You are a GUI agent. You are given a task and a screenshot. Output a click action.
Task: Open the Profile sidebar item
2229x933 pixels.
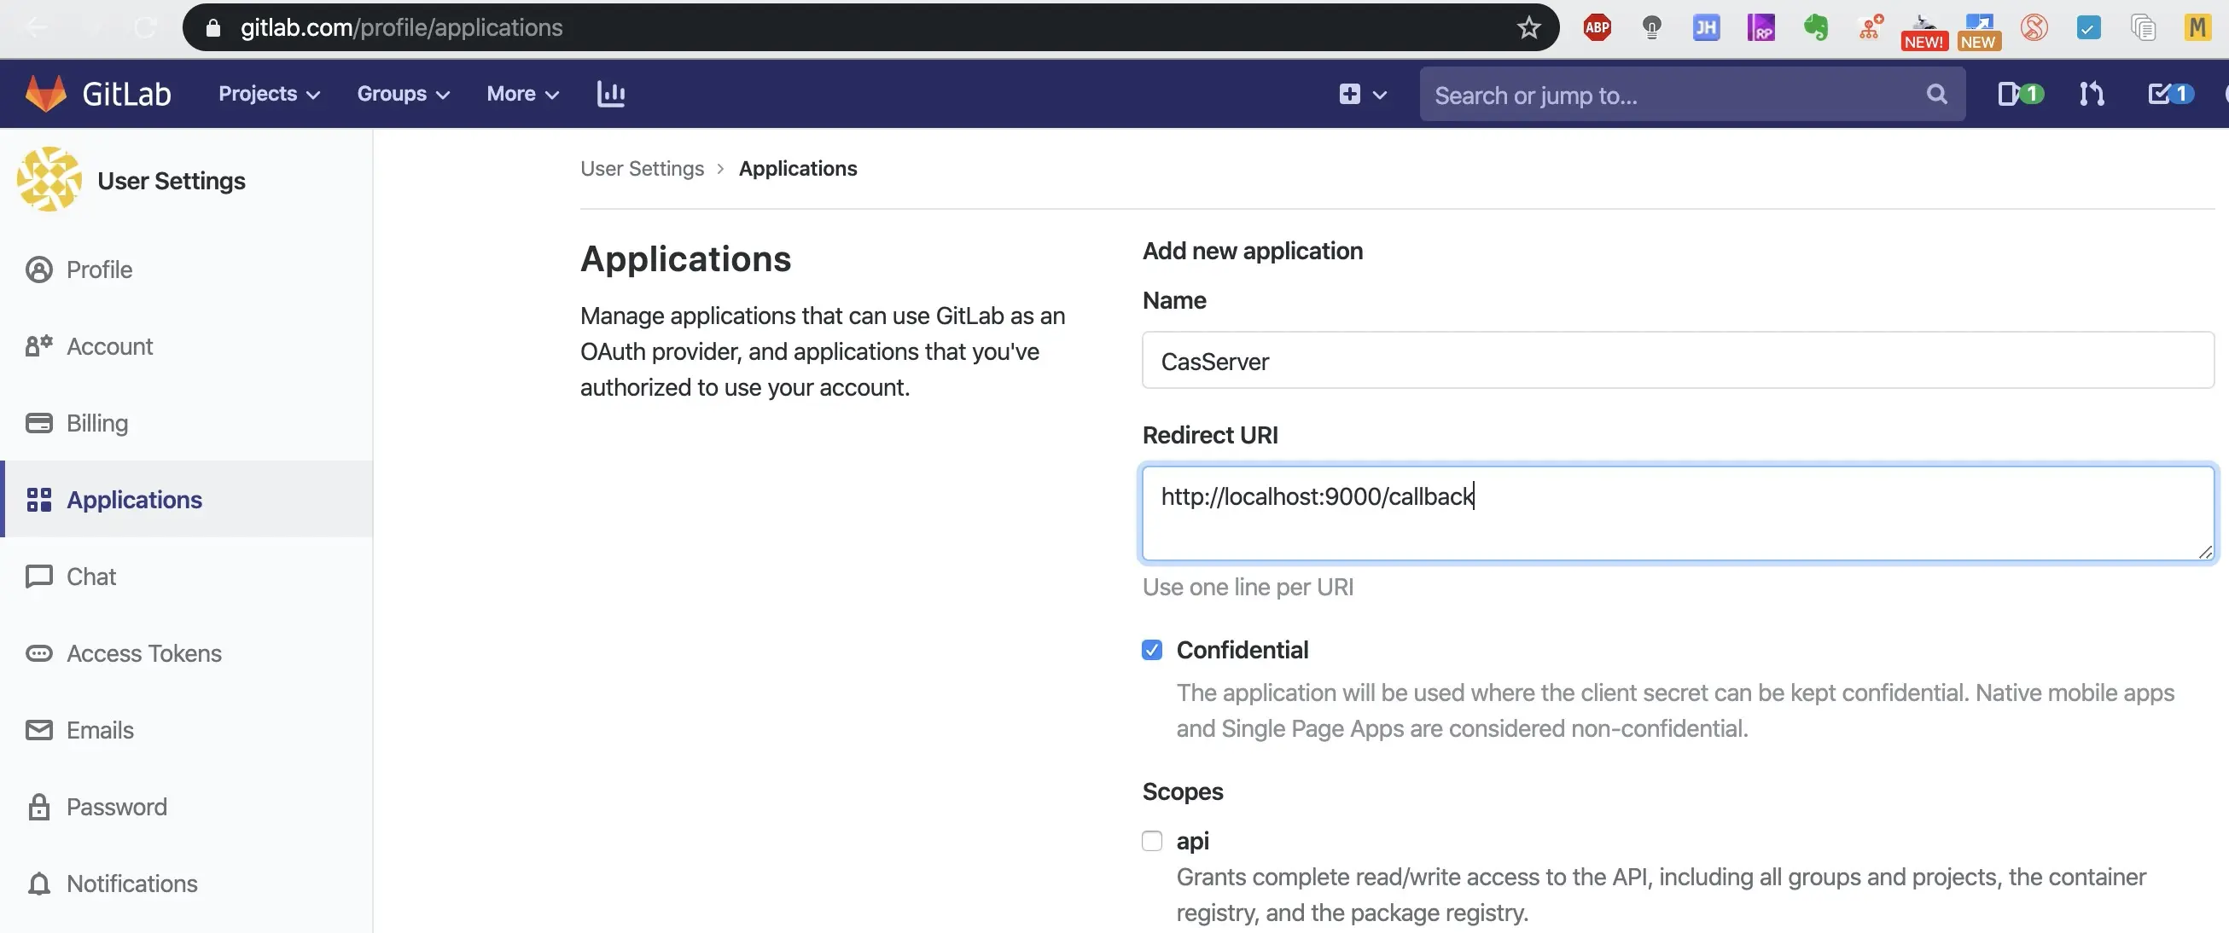pos(99,269)
